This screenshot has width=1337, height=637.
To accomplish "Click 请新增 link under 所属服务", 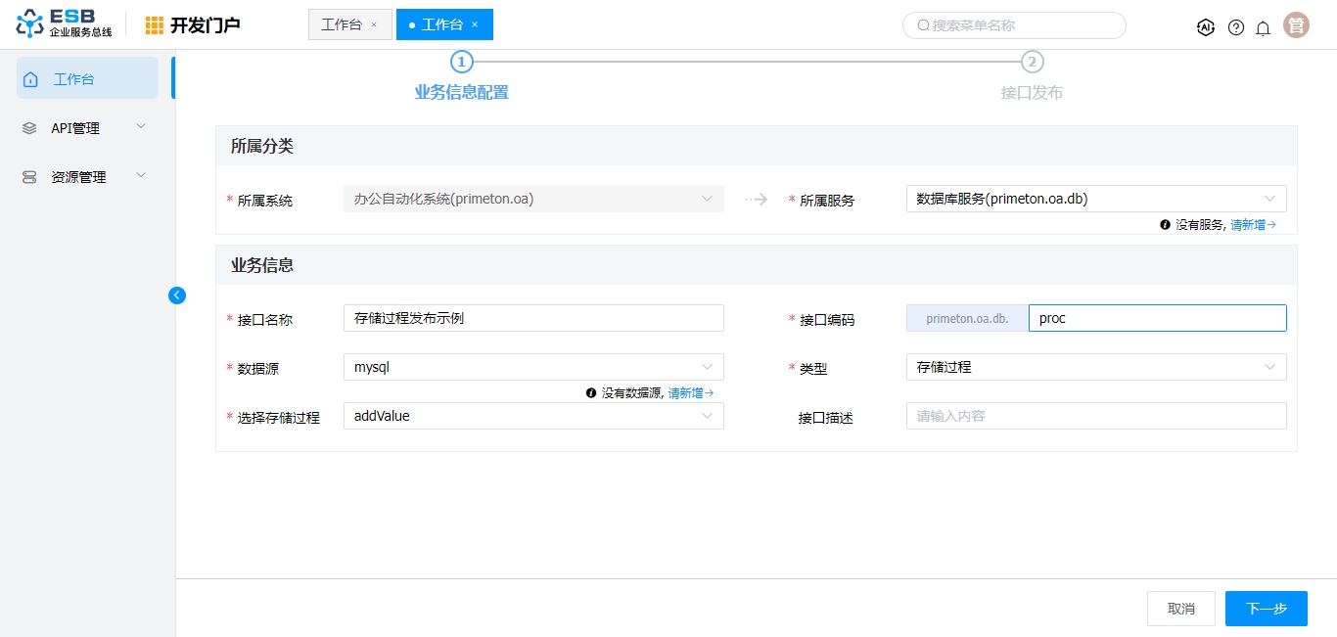I will point(1252,225).
